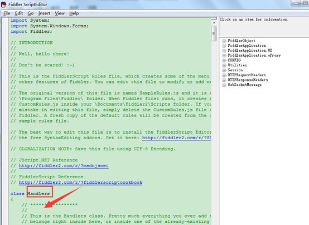Select WebSocketMessage tree item
309x225 pixels.
click(x=244, y=85)
